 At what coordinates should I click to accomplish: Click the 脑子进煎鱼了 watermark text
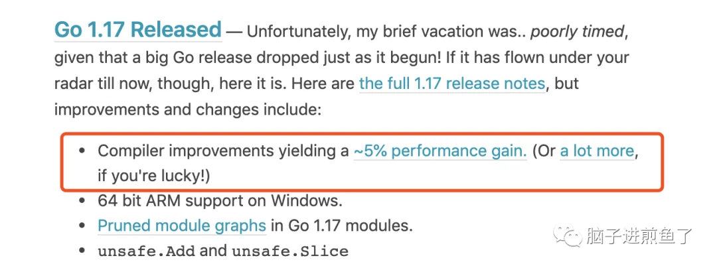click(639, 235)
